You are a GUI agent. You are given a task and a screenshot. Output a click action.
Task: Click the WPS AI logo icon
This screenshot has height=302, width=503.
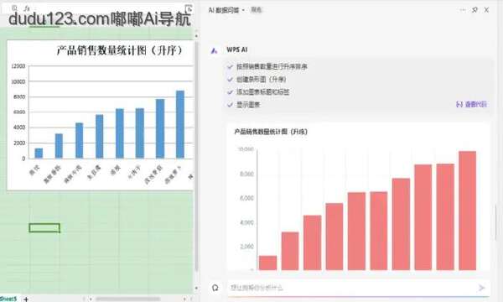214,50
